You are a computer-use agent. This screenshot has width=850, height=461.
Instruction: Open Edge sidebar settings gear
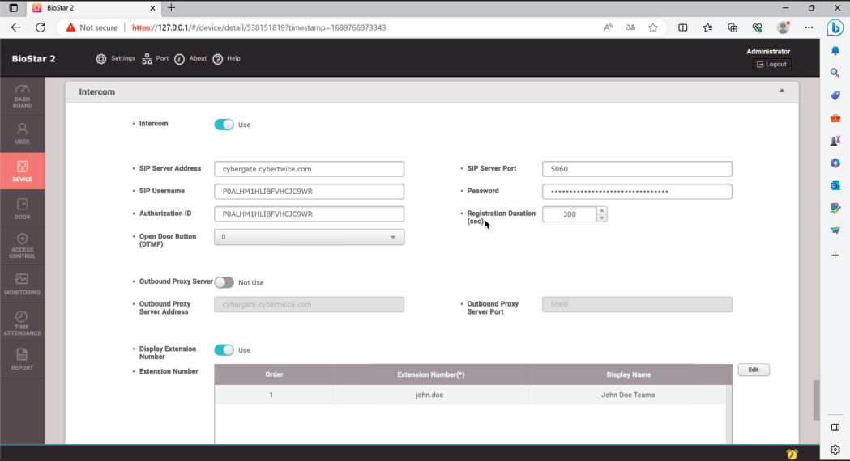[835, 450]
